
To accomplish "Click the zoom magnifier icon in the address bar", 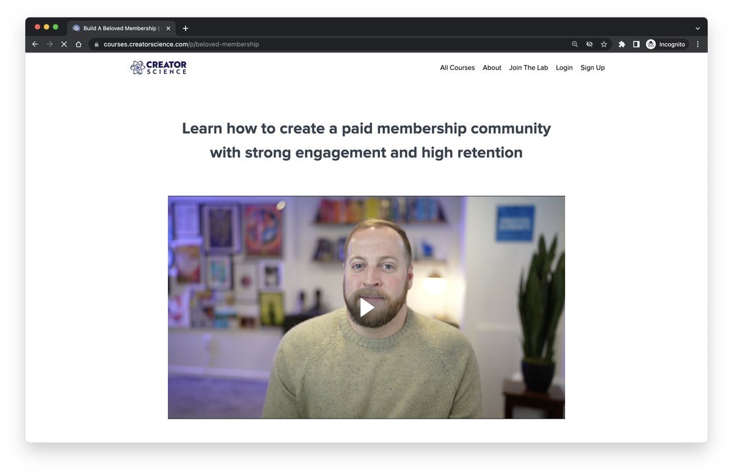I will 574,44.
